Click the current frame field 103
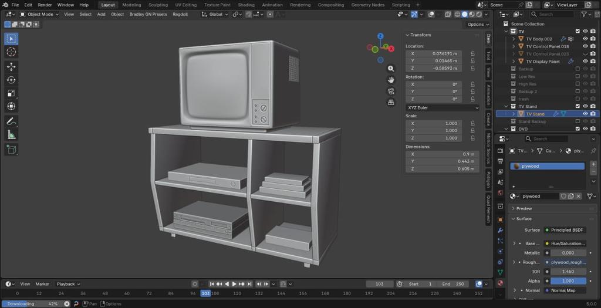Viewport: 601px width, 308px height. (x=380, y=284)
